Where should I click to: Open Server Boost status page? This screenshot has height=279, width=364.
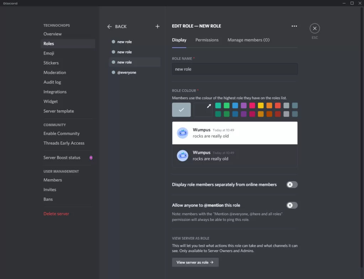[x=68, y=158]
